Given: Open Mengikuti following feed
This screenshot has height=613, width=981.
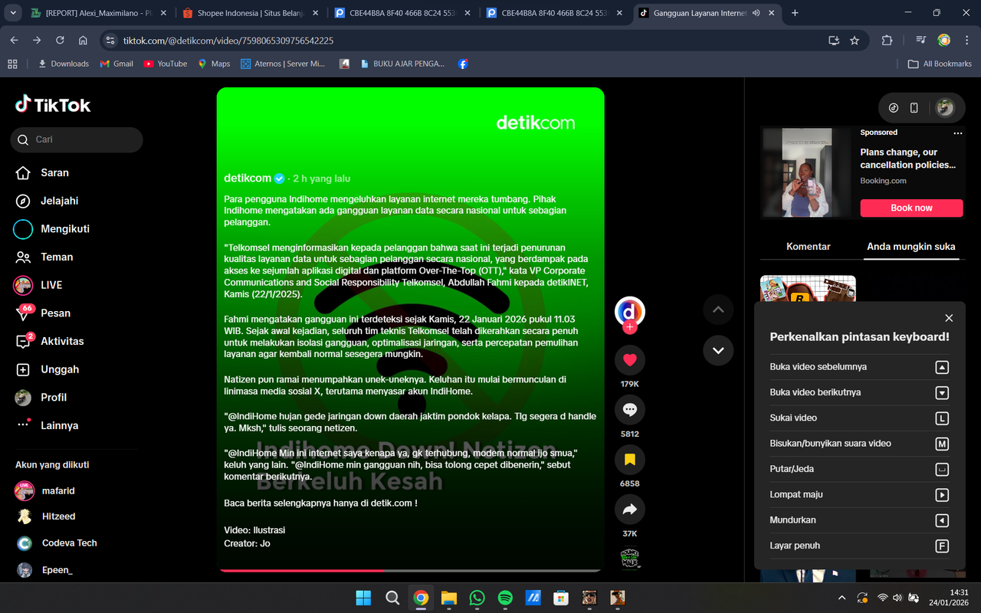Looking at the screenshot, I should 52,228.
